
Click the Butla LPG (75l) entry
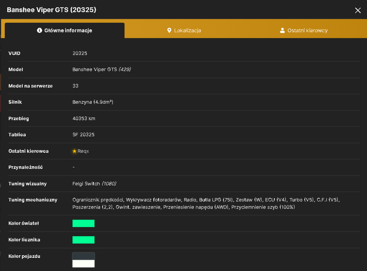pos(216,200)
